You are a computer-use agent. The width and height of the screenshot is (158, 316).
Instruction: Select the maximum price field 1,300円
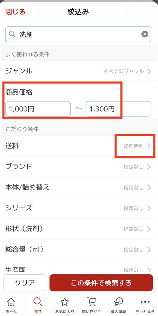coord(118,109)
